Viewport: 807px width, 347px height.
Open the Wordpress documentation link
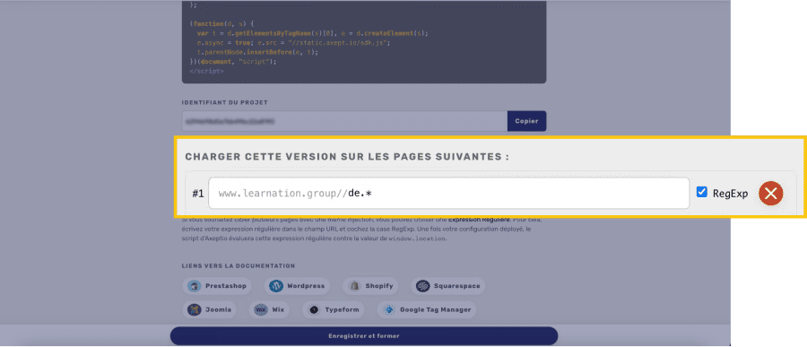(x=297, y=286)
